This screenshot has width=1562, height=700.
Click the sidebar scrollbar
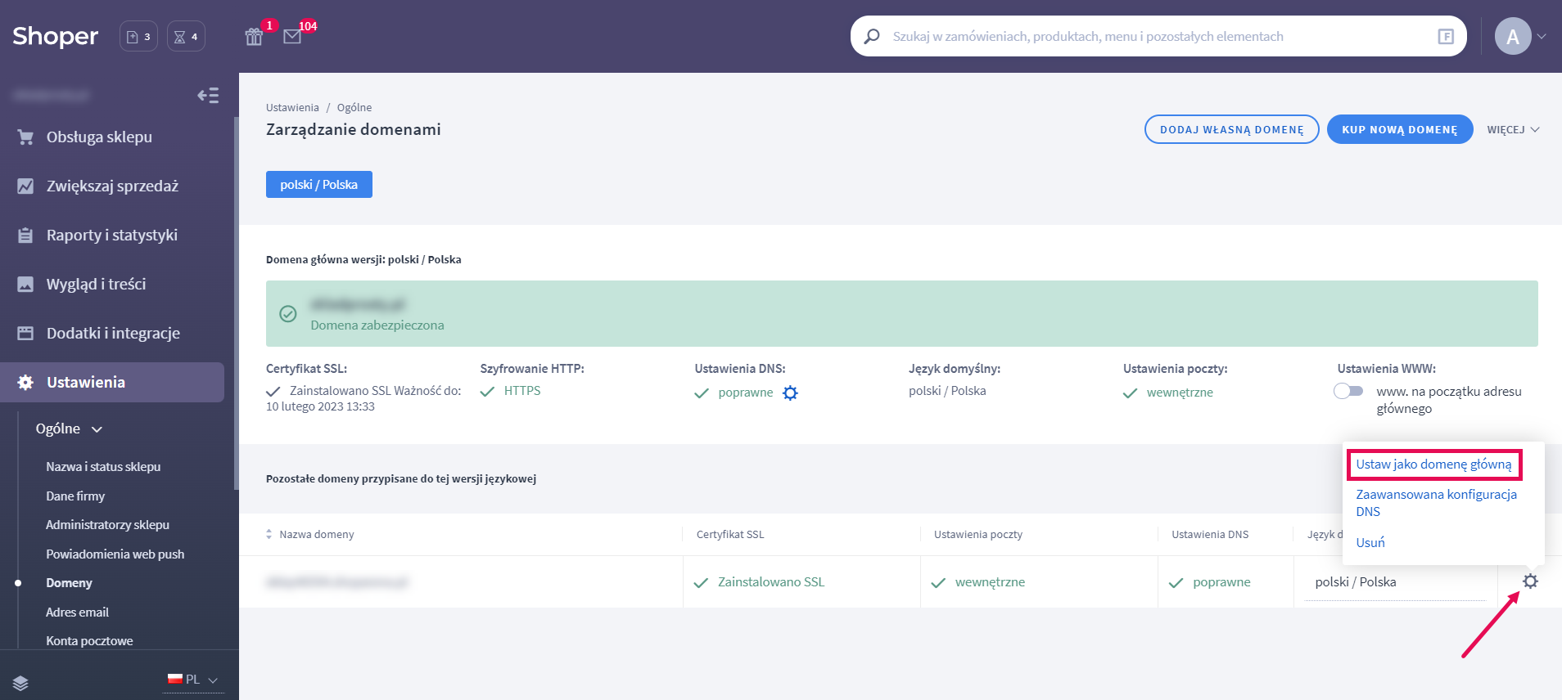click(237, 303)
